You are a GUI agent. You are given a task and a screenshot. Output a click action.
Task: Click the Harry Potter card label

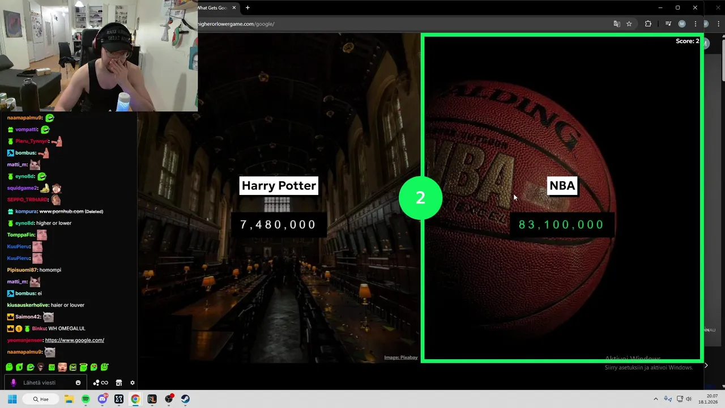[x=279, y=185]
